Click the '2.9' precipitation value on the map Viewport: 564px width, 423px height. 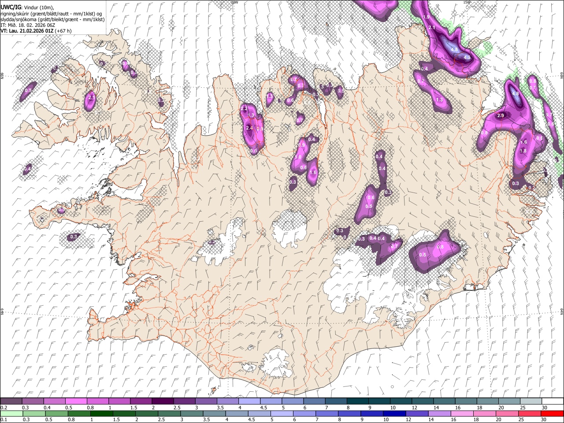(x=501, y=116)
